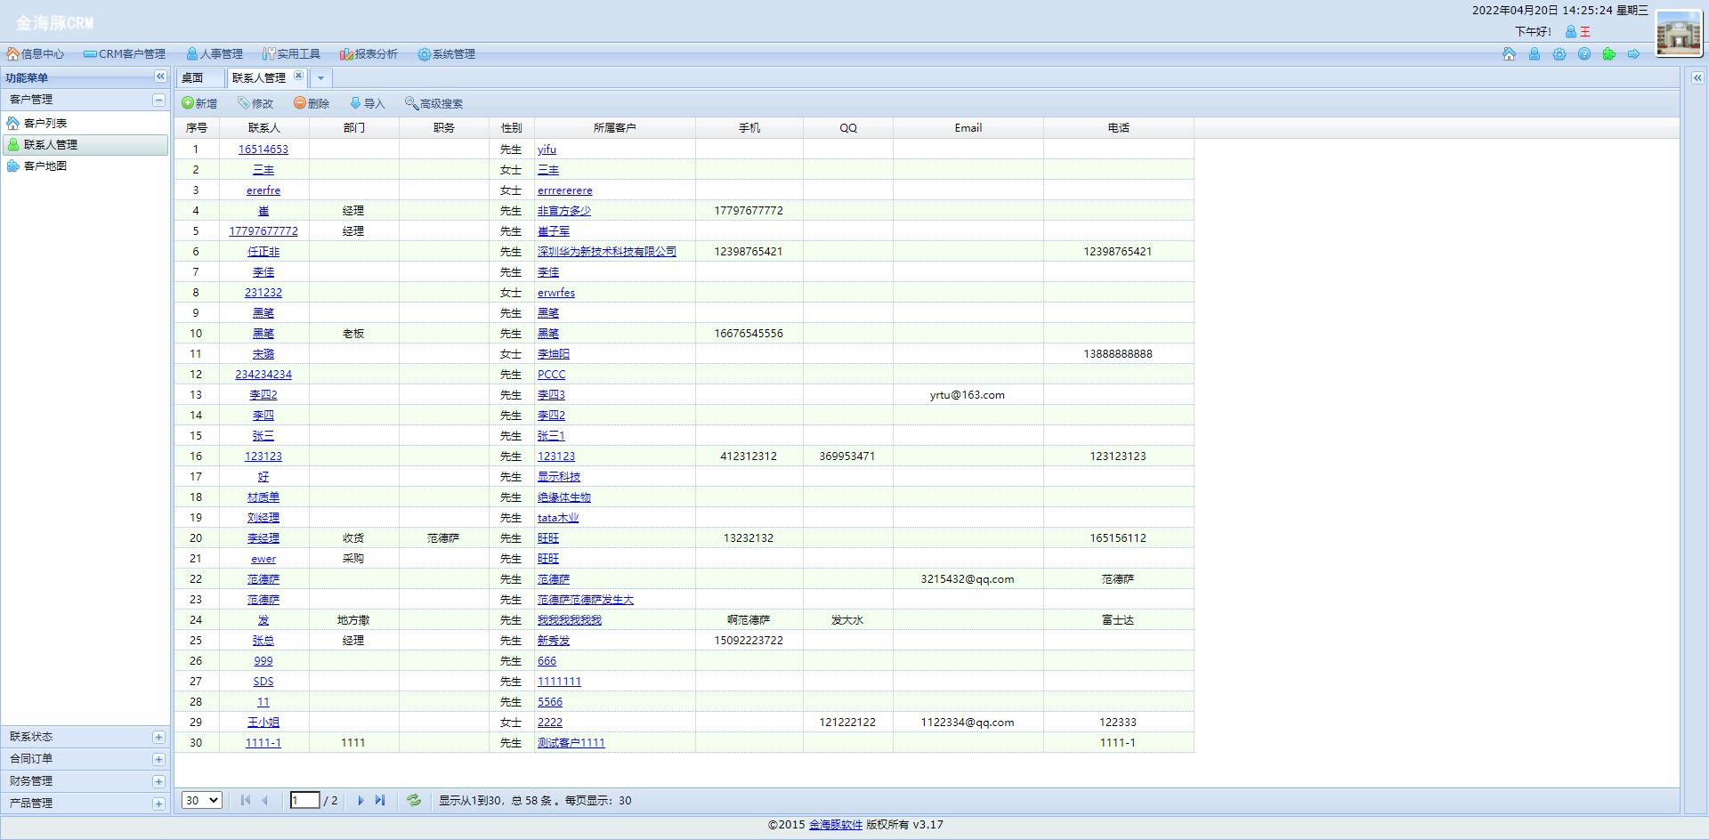
Task: Go to the next page arrow
Action: coord(360,800)
